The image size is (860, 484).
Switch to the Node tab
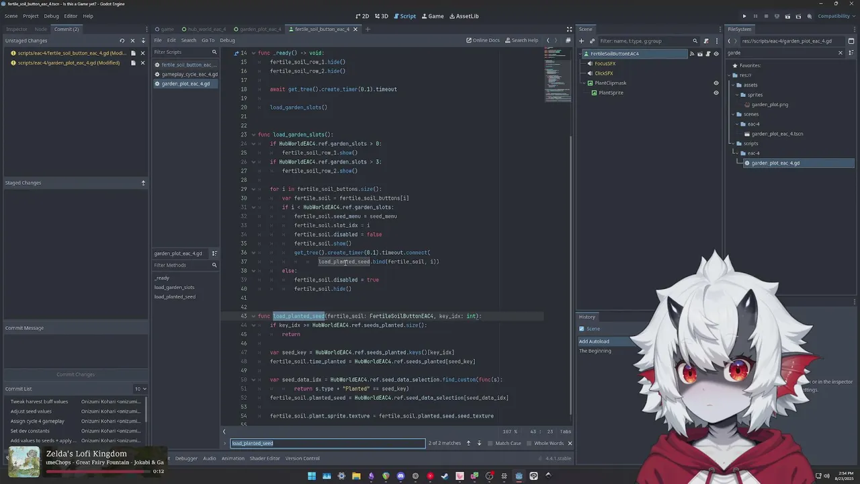pos(41,29)
